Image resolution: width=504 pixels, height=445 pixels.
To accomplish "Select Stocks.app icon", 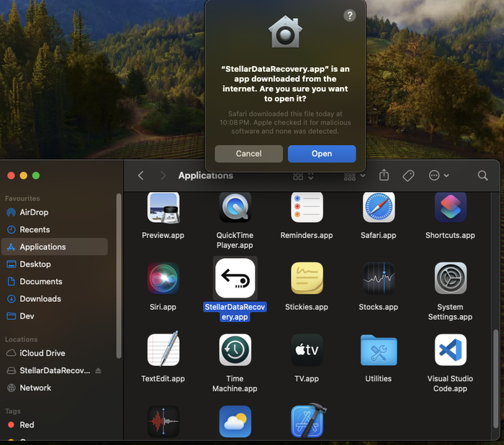I will (379, 278).
